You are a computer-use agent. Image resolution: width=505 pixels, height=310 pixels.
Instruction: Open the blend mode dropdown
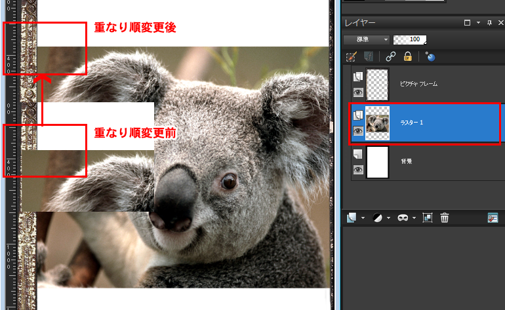[x=367, y=39]
